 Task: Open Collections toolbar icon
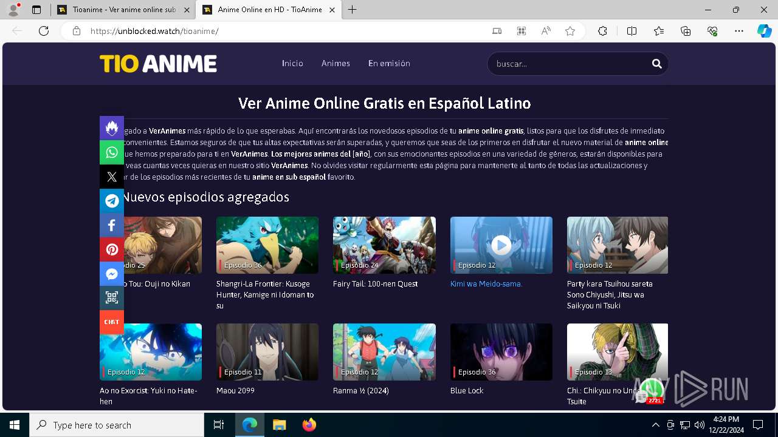tap(686, 31)
